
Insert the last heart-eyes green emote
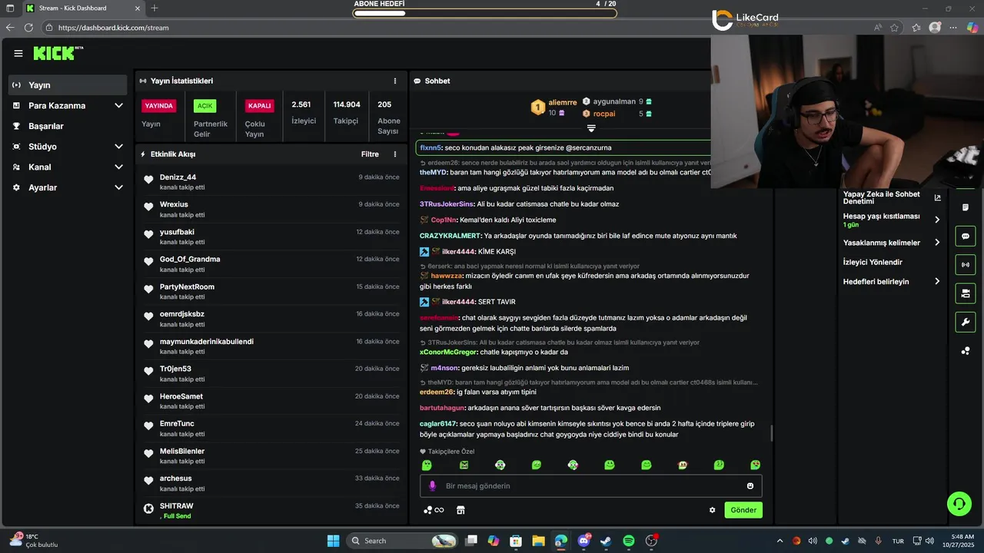tap(756, 465)
